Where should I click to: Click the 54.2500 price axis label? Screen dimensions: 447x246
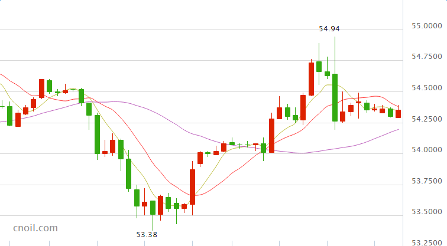click(427, 119)
